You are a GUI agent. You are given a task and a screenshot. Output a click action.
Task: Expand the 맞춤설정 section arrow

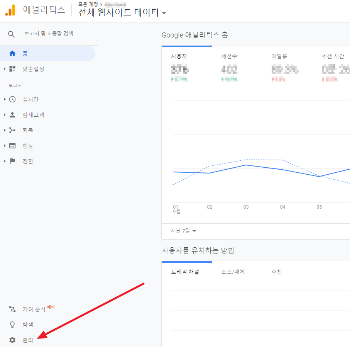5,69
